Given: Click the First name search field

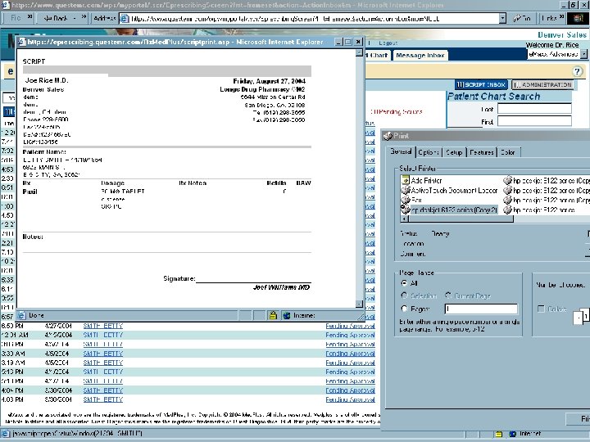Looking at the screenshot, I should coord(534,121).
